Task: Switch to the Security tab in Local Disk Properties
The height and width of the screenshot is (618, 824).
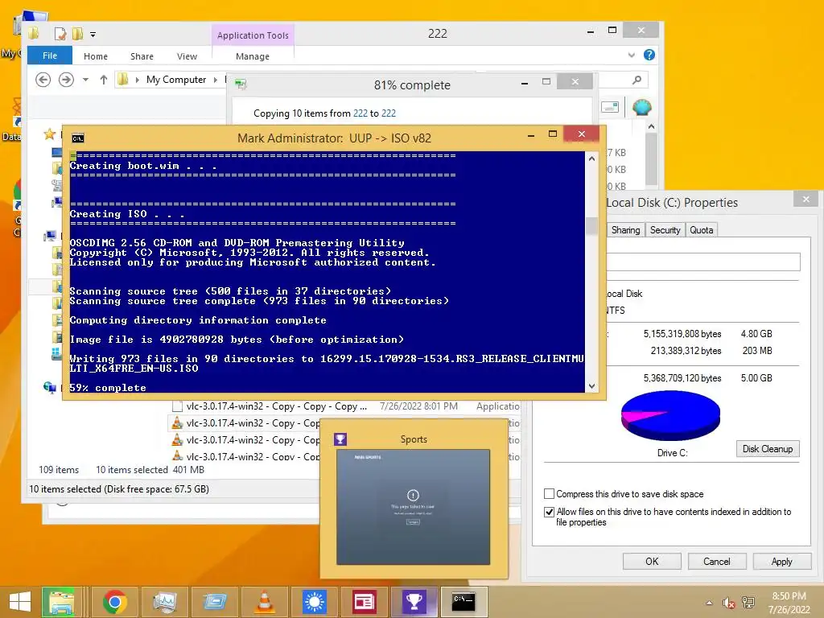Action: pos(665,230)
